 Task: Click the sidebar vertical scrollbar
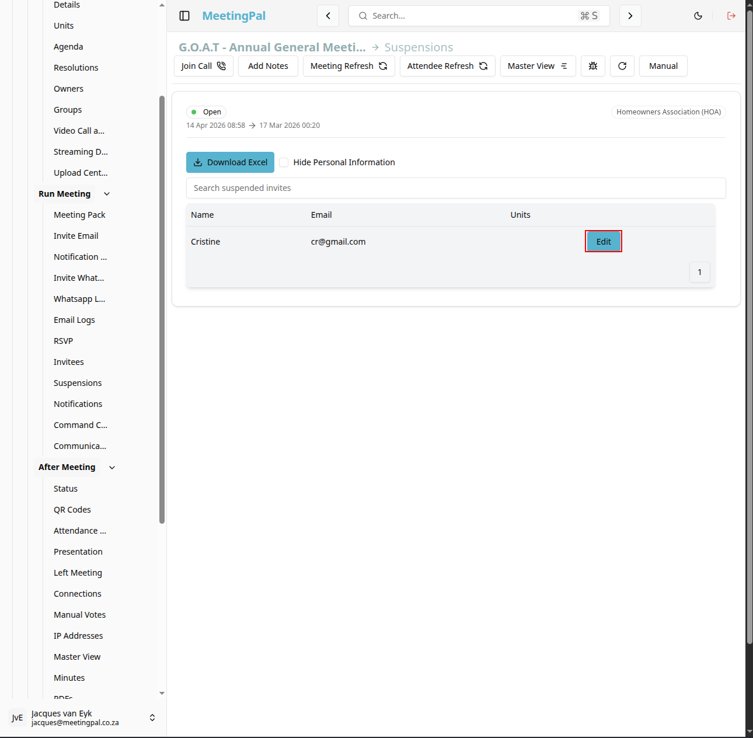pyautogui.click(x=162, y=309)
